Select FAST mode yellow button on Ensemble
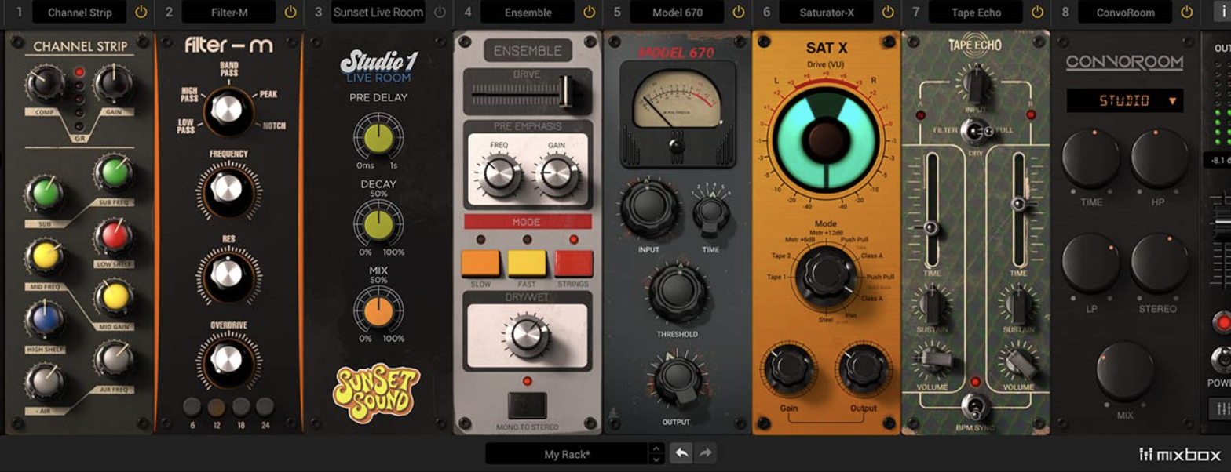Viewport: 1231px width, 472px height. pyautogui.click(x=527, y=263)
